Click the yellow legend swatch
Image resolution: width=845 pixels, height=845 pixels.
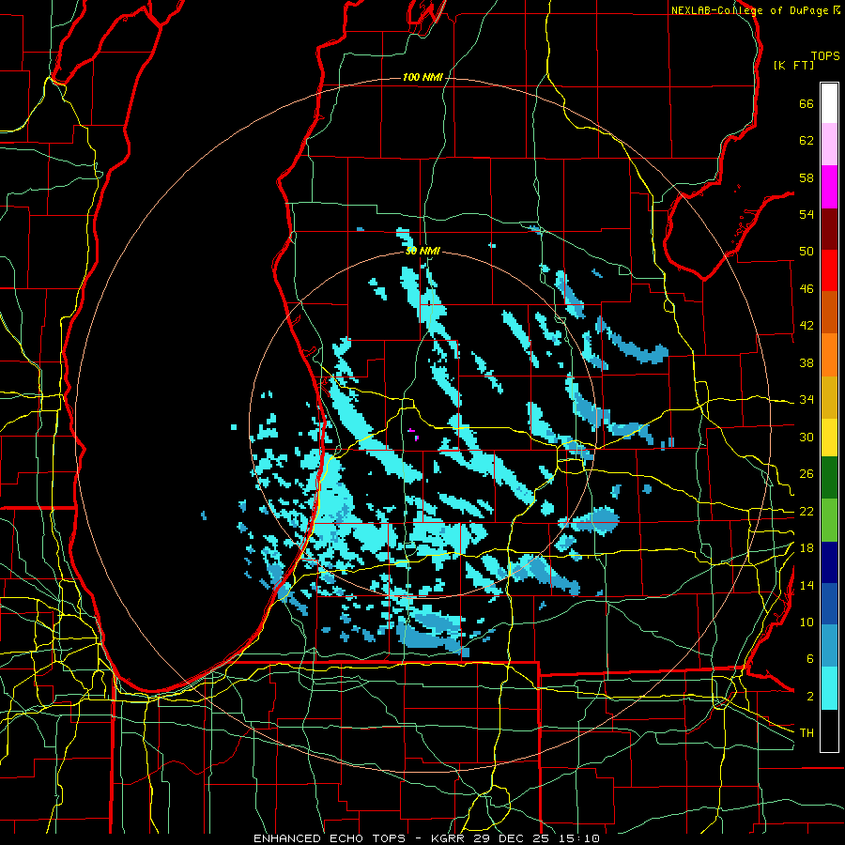click(x=829, y=438)
